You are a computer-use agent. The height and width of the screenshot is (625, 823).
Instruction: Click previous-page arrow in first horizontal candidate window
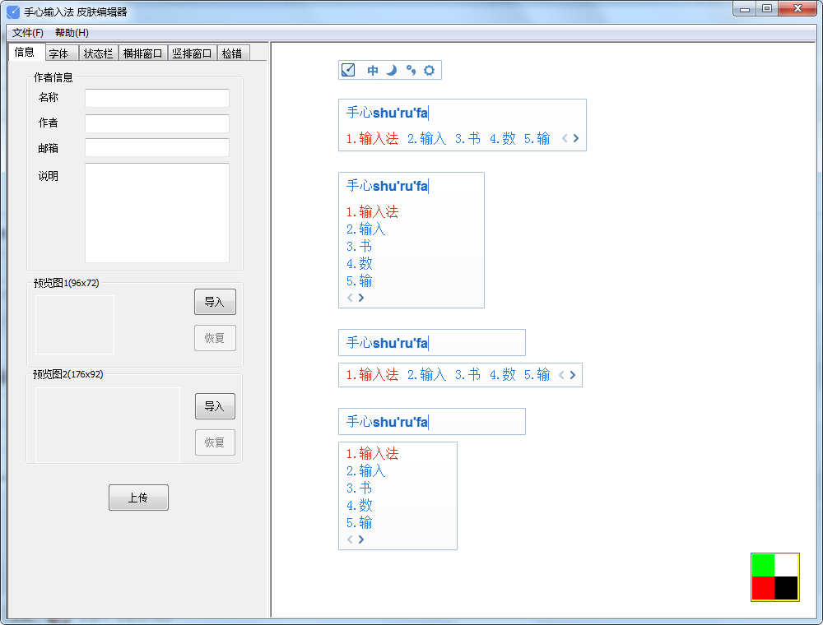[565, 138]
